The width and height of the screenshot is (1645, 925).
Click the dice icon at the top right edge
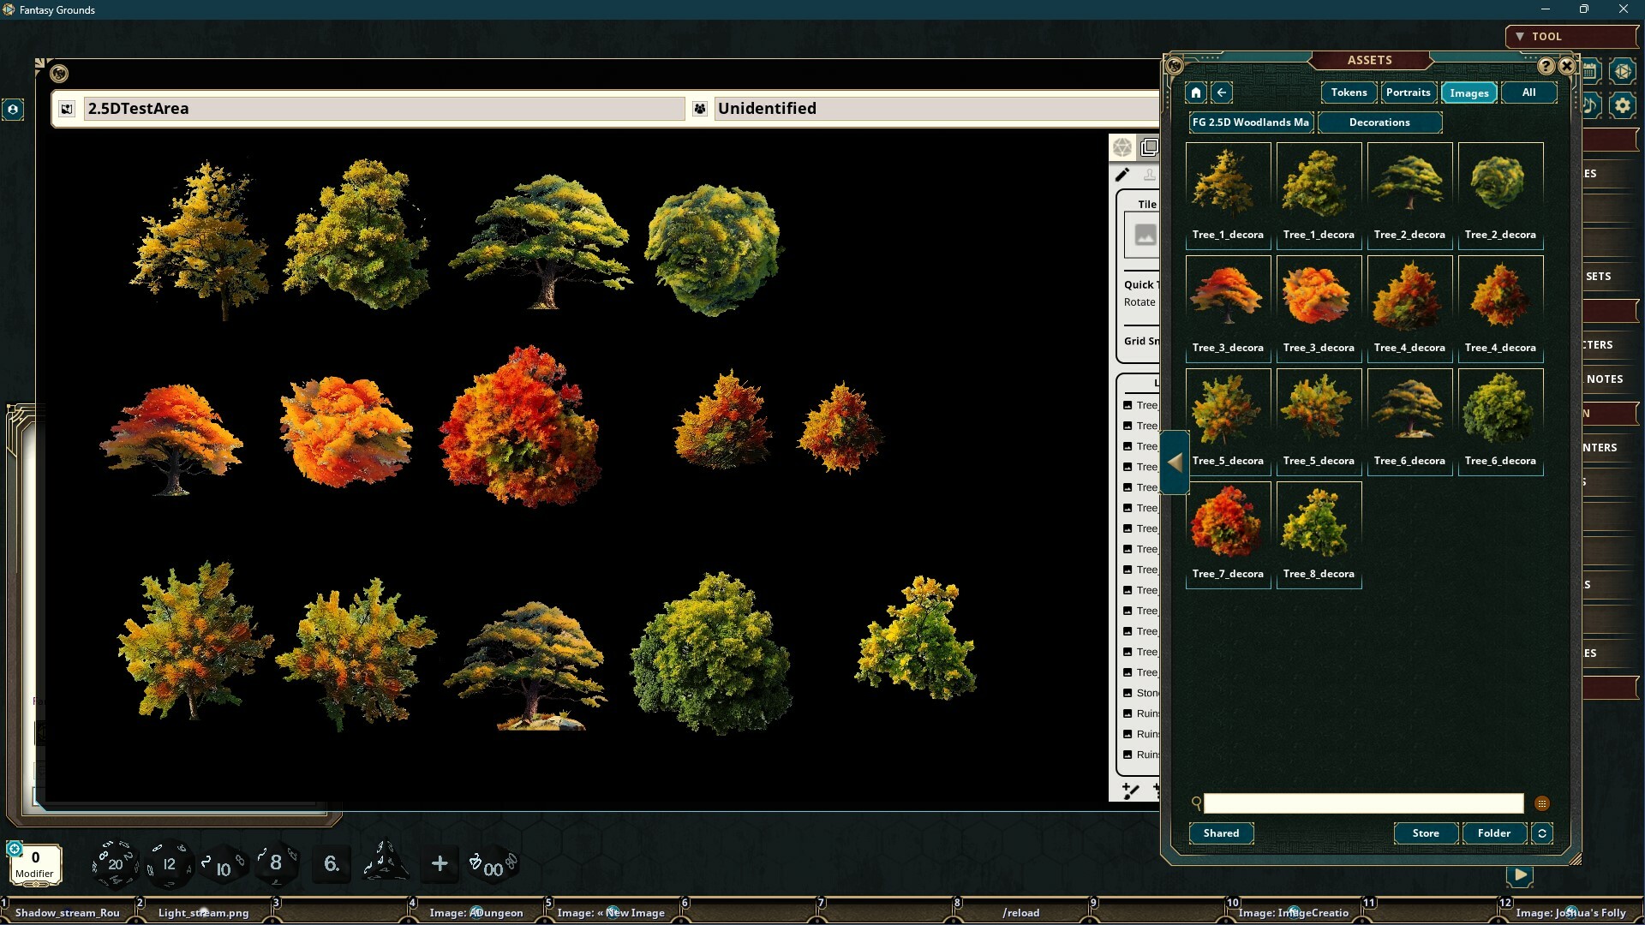coord(1622,71)
